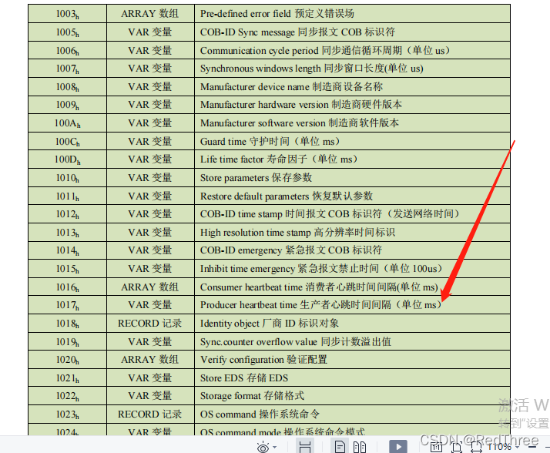The width and height of the screenshot is (550, 453).
Task: Click 'RECORD 记录' in the 1018h row
Action: (x=149, y=323)
